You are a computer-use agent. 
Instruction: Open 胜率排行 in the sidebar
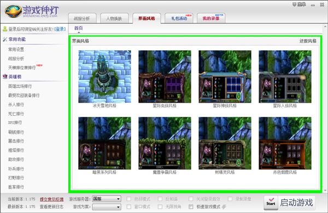pyautogui.click(x=16, y=187)
